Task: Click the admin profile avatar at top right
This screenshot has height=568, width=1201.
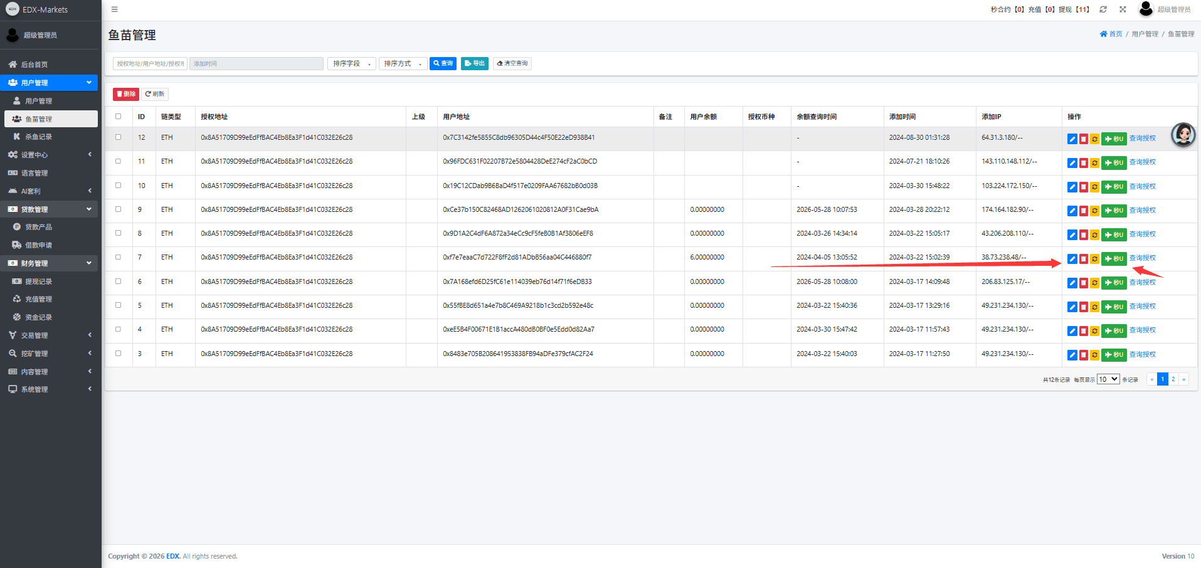Action: click(x=1146, y=9)
